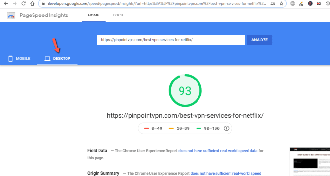The image size is (330, 176).
Task: Click the ANALYZE button
Action: tap(260, 40)
